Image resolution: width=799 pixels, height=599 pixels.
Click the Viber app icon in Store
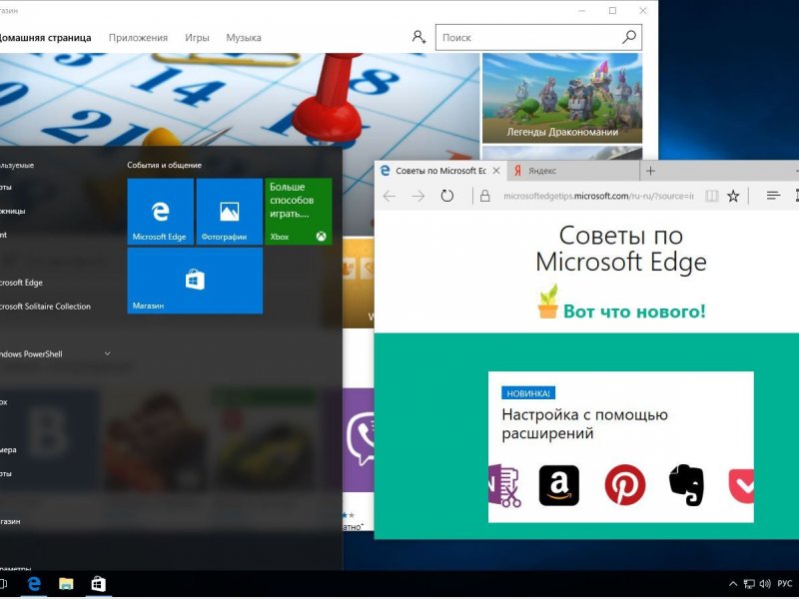pos(359,439)
